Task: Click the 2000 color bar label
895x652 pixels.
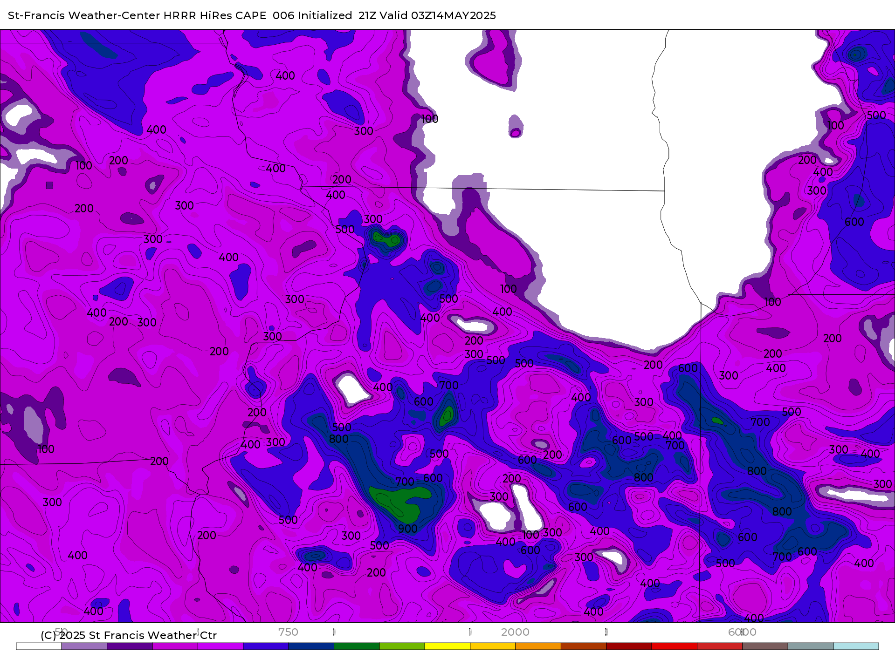Action: [x=515, y=632]
